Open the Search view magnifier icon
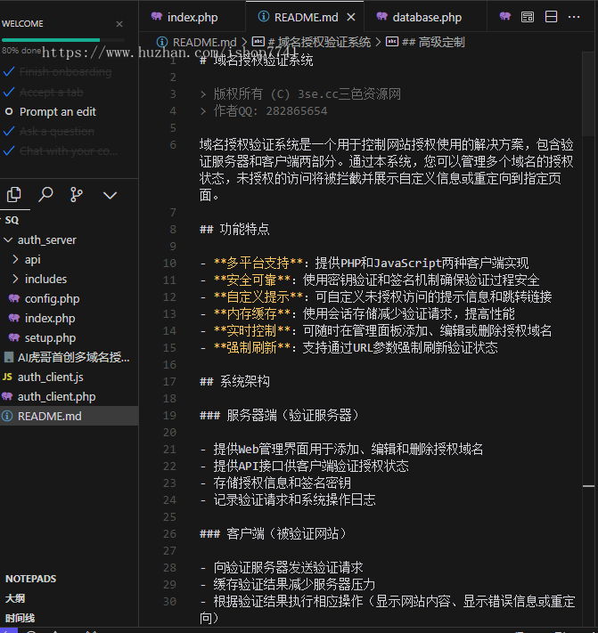The image size is (598, 633). [x=45, y=195]
